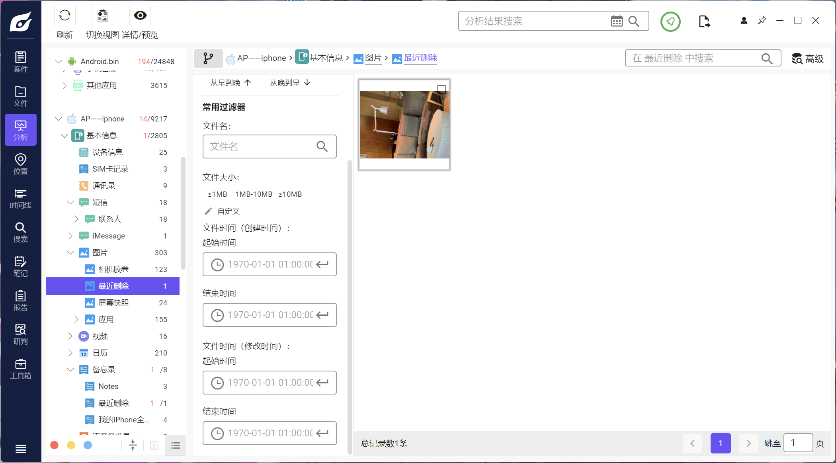The height and width of the screenshot is (463, 836).
Task: Click the 图片 breadcrumb
Action: [x=367, y=58]
